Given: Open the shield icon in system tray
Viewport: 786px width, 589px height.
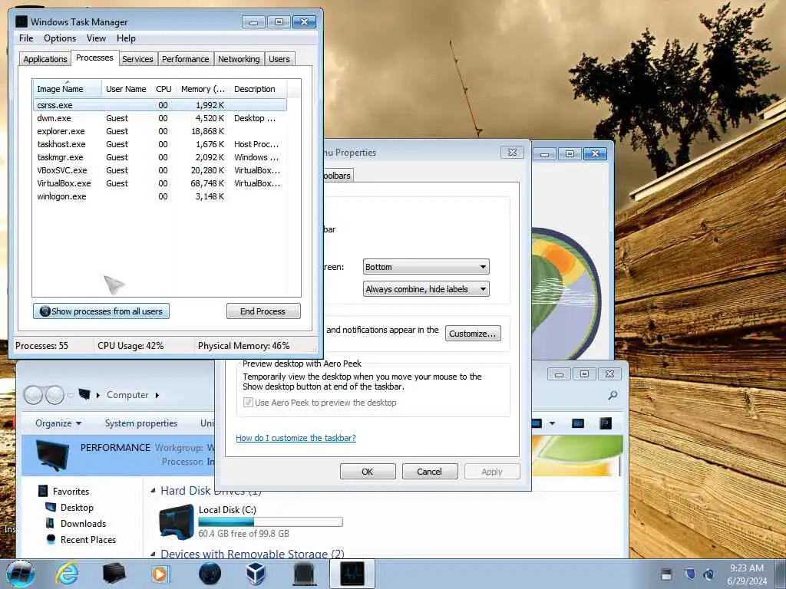Looking at the screenshot, I should click(690, 574).
